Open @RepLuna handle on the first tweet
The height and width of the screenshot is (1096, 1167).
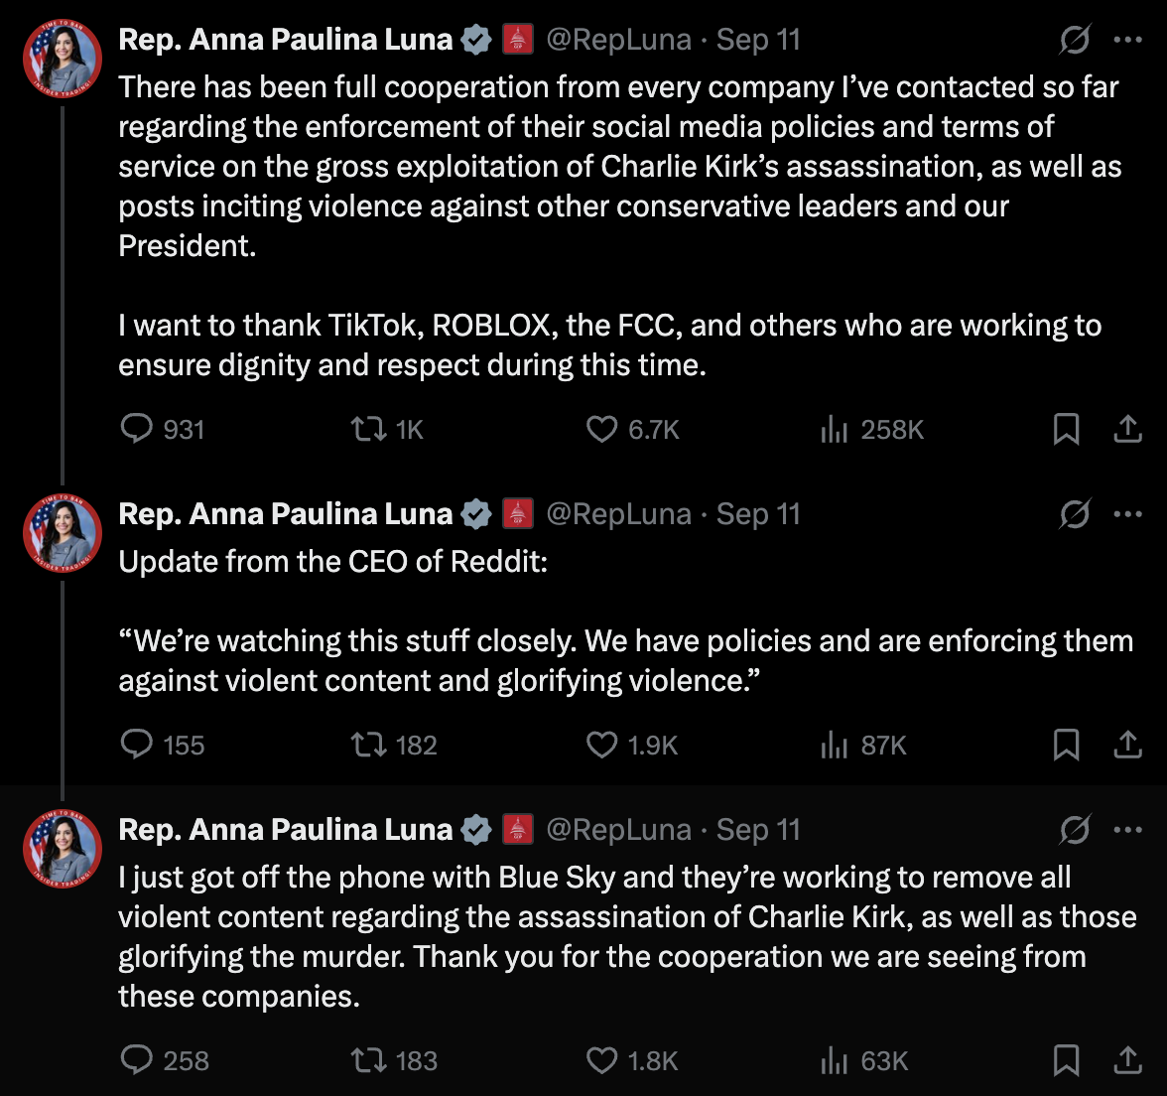(x=618, y=40)
